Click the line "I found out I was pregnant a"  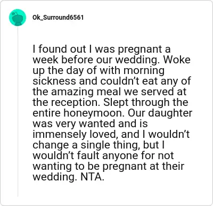pos(102,49)
